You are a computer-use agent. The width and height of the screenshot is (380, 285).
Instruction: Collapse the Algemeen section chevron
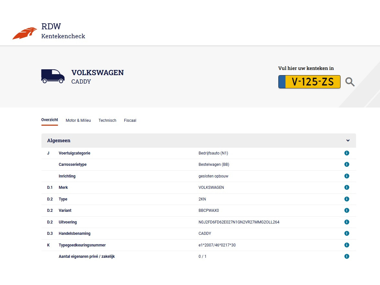(348, 141)
